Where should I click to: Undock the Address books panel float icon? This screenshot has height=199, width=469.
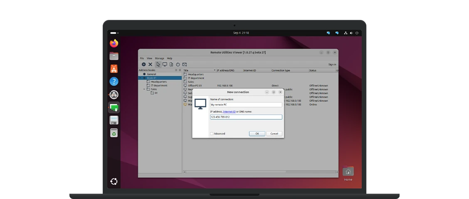point(176,70)
